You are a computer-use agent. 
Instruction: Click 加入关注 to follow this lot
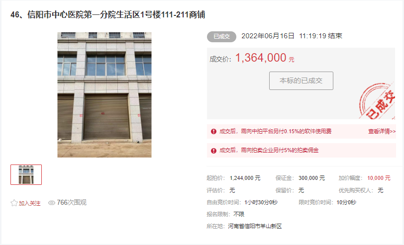click(30, 203)
